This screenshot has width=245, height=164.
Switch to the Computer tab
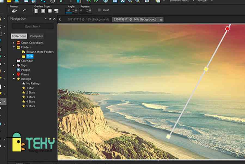[x=36, y=36]
